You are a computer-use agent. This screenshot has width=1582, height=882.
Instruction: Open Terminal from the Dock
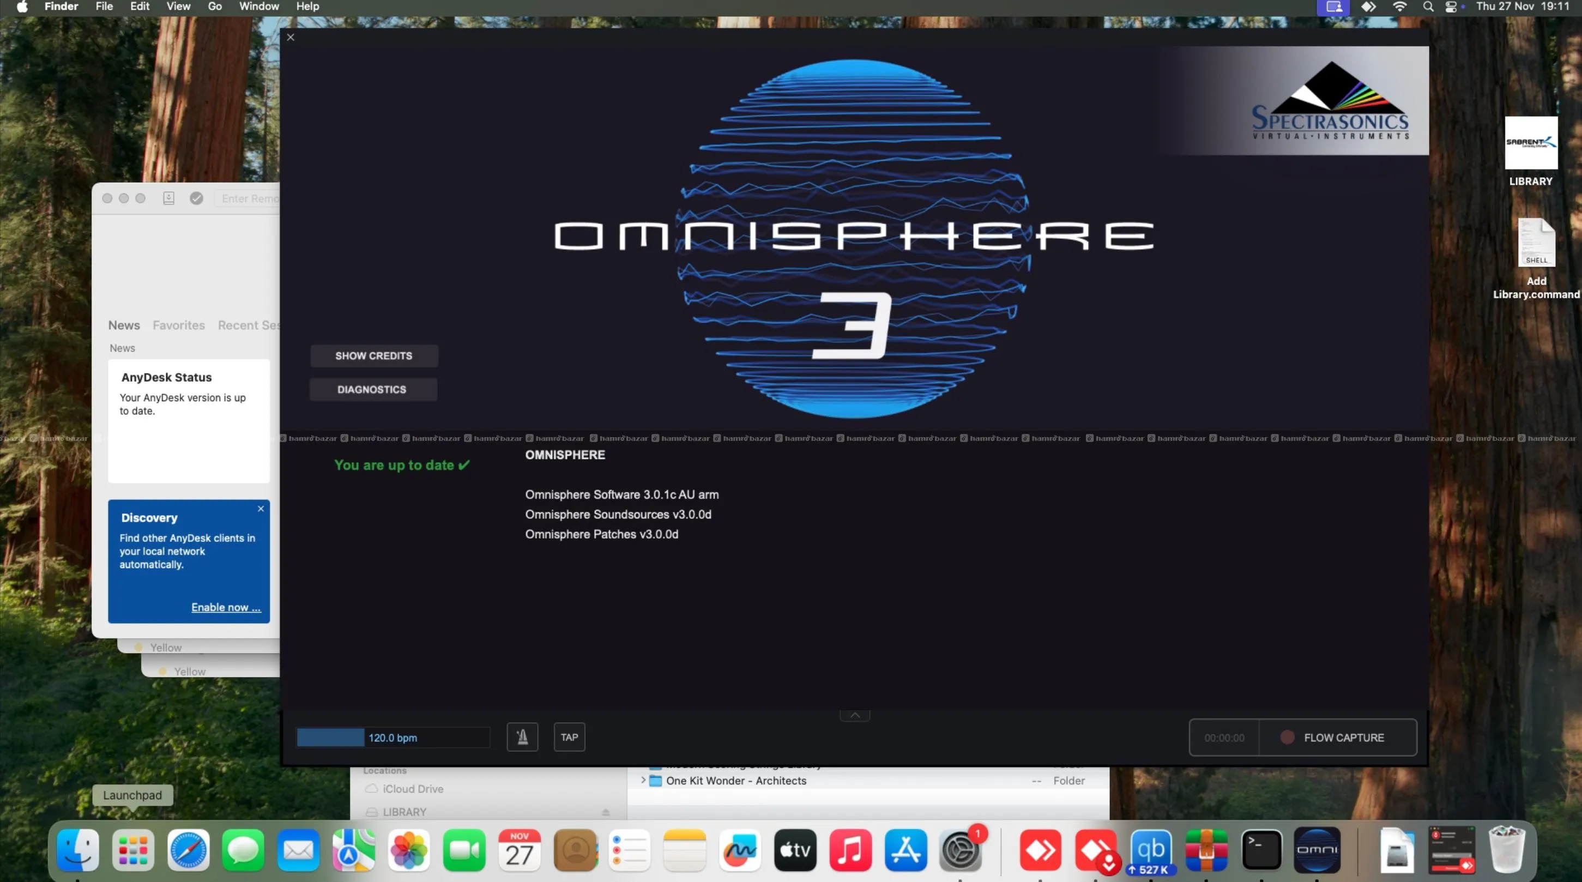(x=1262, y=850)
